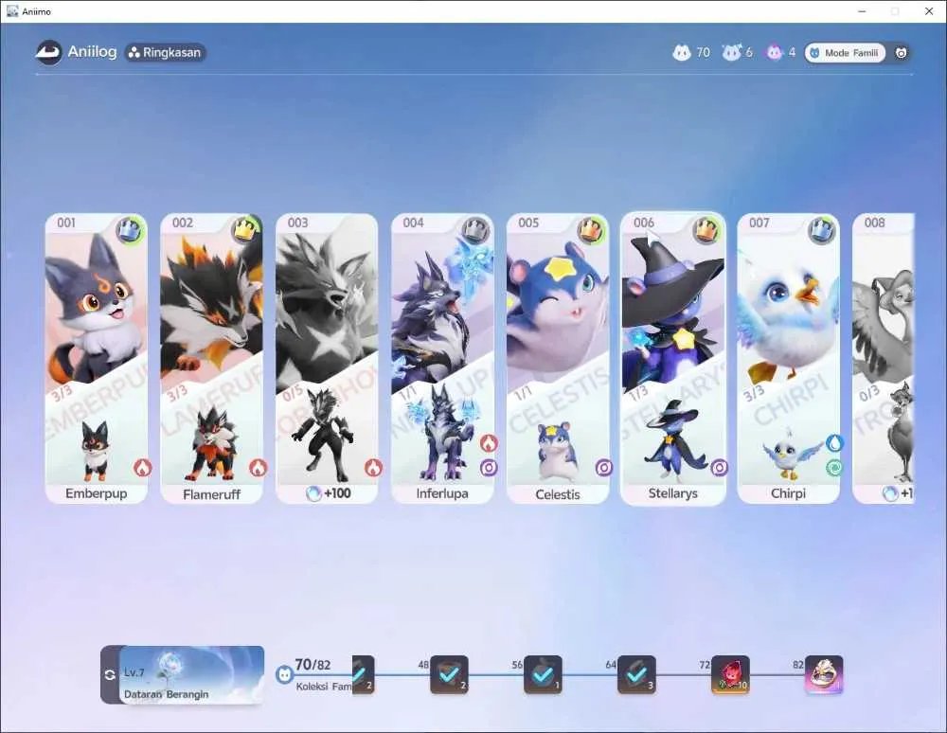Select the Flameruff card
Viewport: 947px width, 733px height.
212,358
